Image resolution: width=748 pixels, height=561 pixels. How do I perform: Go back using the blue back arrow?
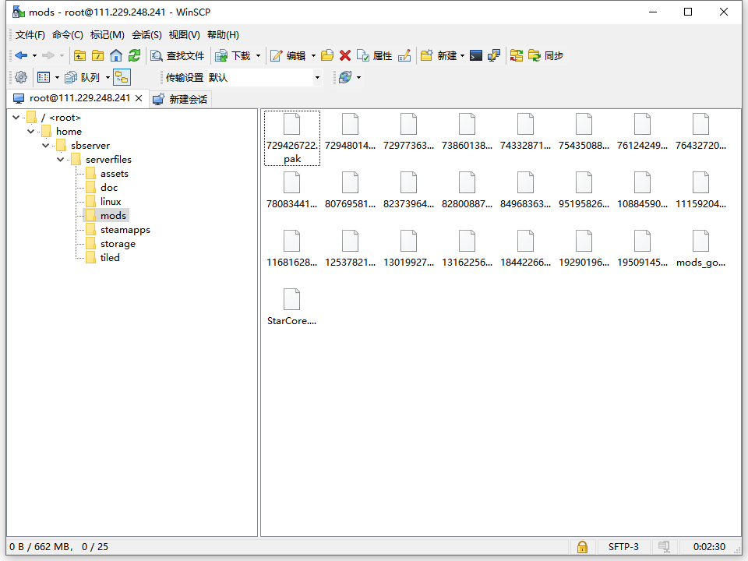(x=21, y=56)
